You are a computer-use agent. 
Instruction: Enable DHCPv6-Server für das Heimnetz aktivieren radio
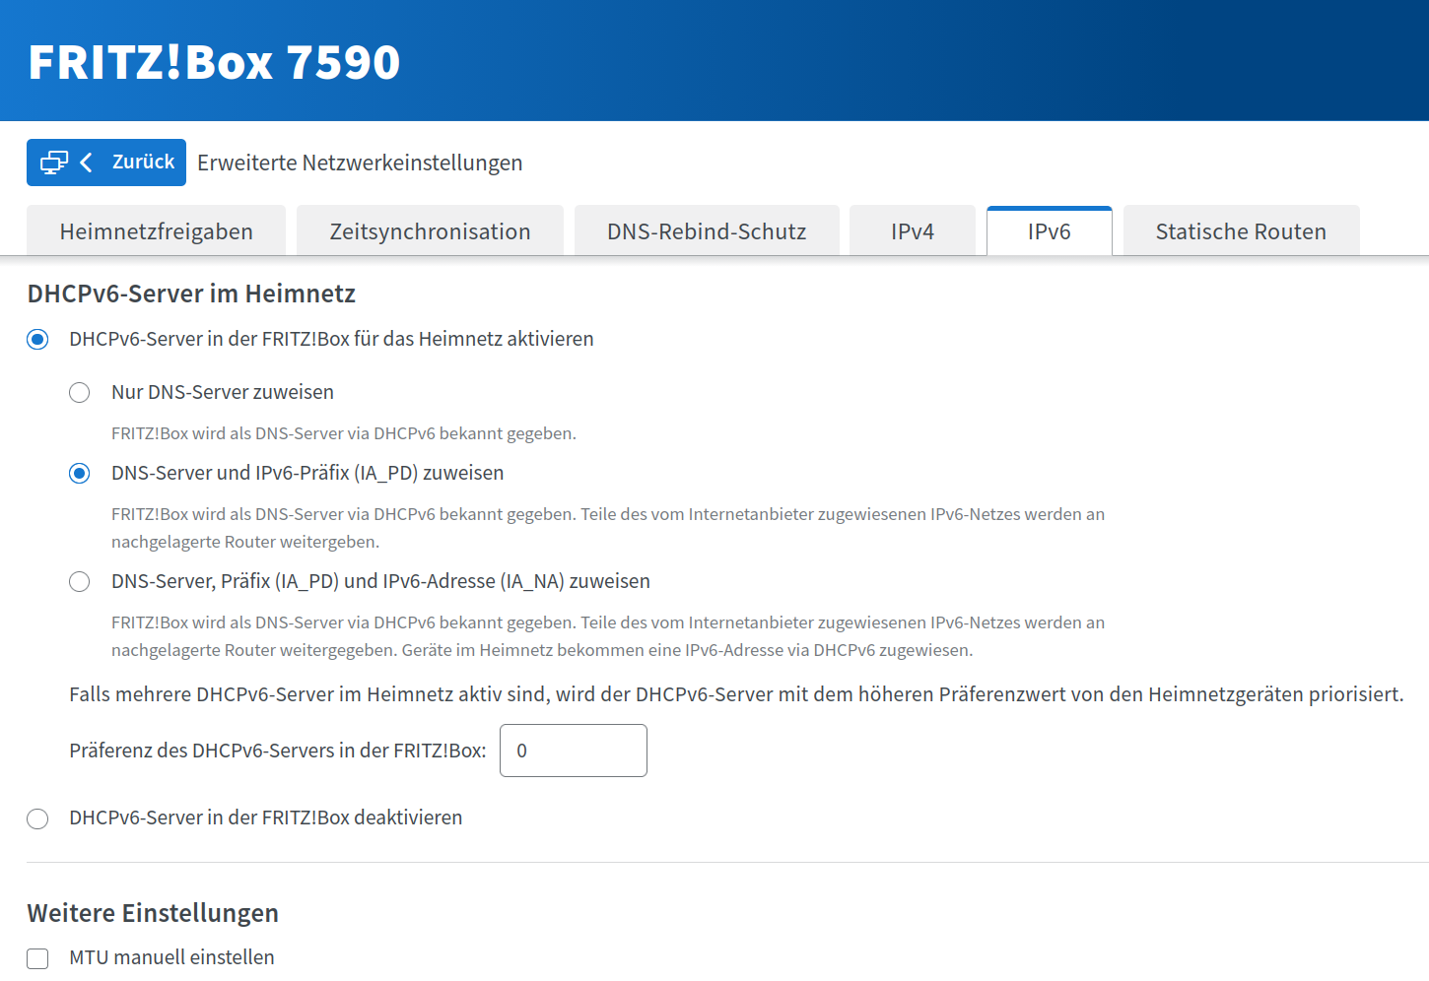(37, 340)
